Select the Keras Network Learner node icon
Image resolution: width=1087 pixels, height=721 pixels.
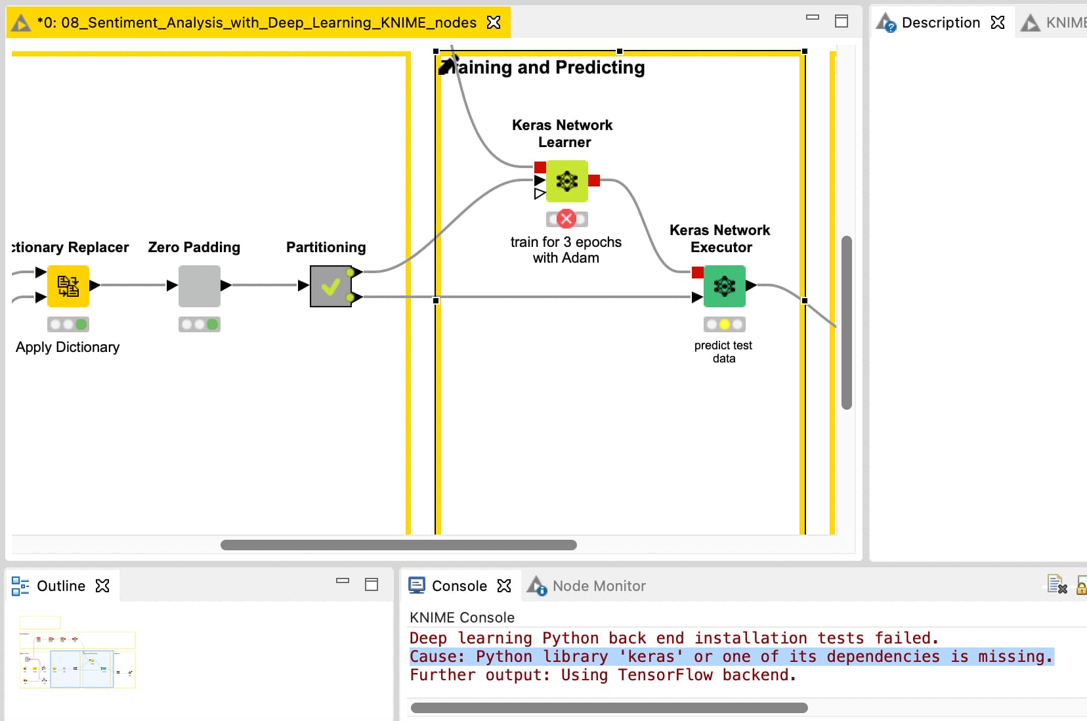coord(567,181)
